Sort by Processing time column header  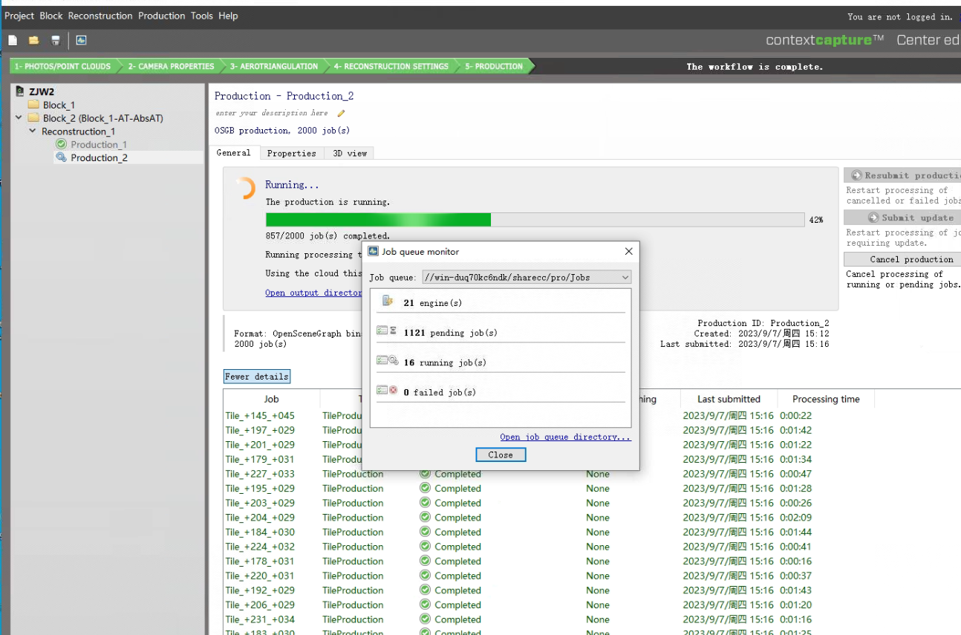pyautogui.click(x=826, y=399)
